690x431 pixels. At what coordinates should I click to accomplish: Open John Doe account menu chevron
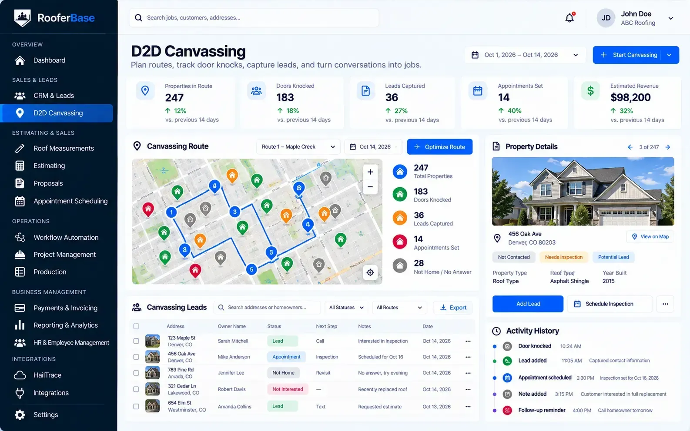(x=671, y=18)
